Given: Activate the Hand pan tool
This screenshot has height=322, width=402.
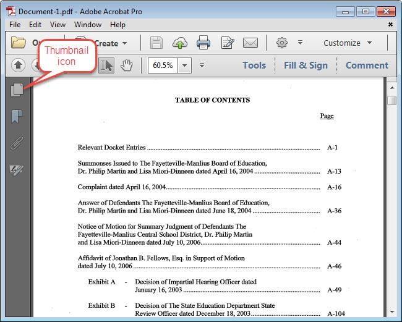Looking at the screenshot, I should click(x=126, y=66).
